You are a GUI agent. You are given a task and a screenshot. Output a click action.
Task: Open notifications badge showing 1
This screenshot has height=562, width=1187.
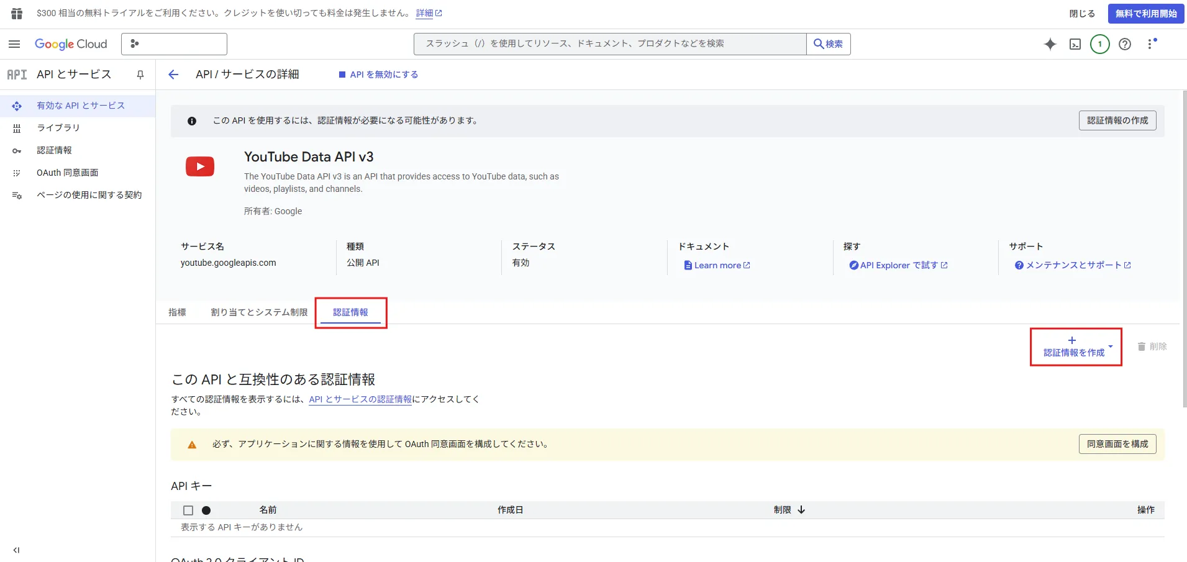(1100, 44)
